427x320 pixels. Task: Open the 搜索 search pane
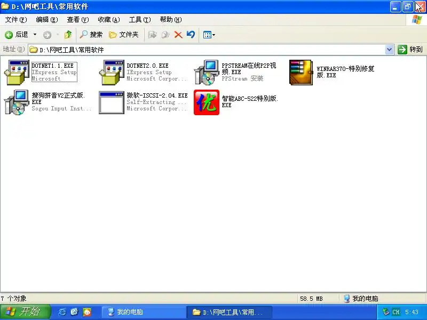[91, 35]
